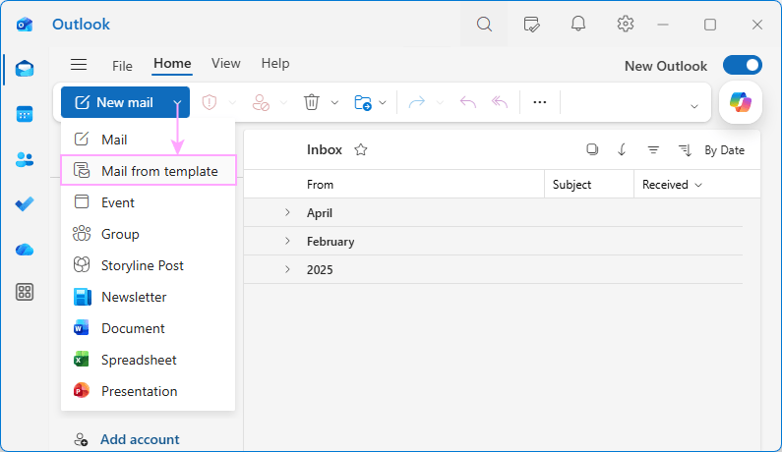Launch the Copilot icon button
782x452 pixels.
coord(741,102)
